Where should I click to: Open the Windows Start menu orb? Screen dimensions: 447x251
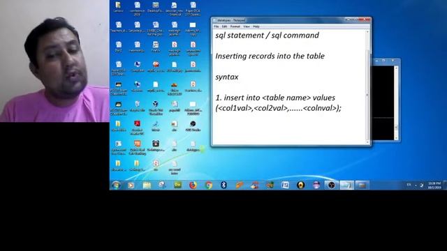pyautogui.click(x=116, y=185)
